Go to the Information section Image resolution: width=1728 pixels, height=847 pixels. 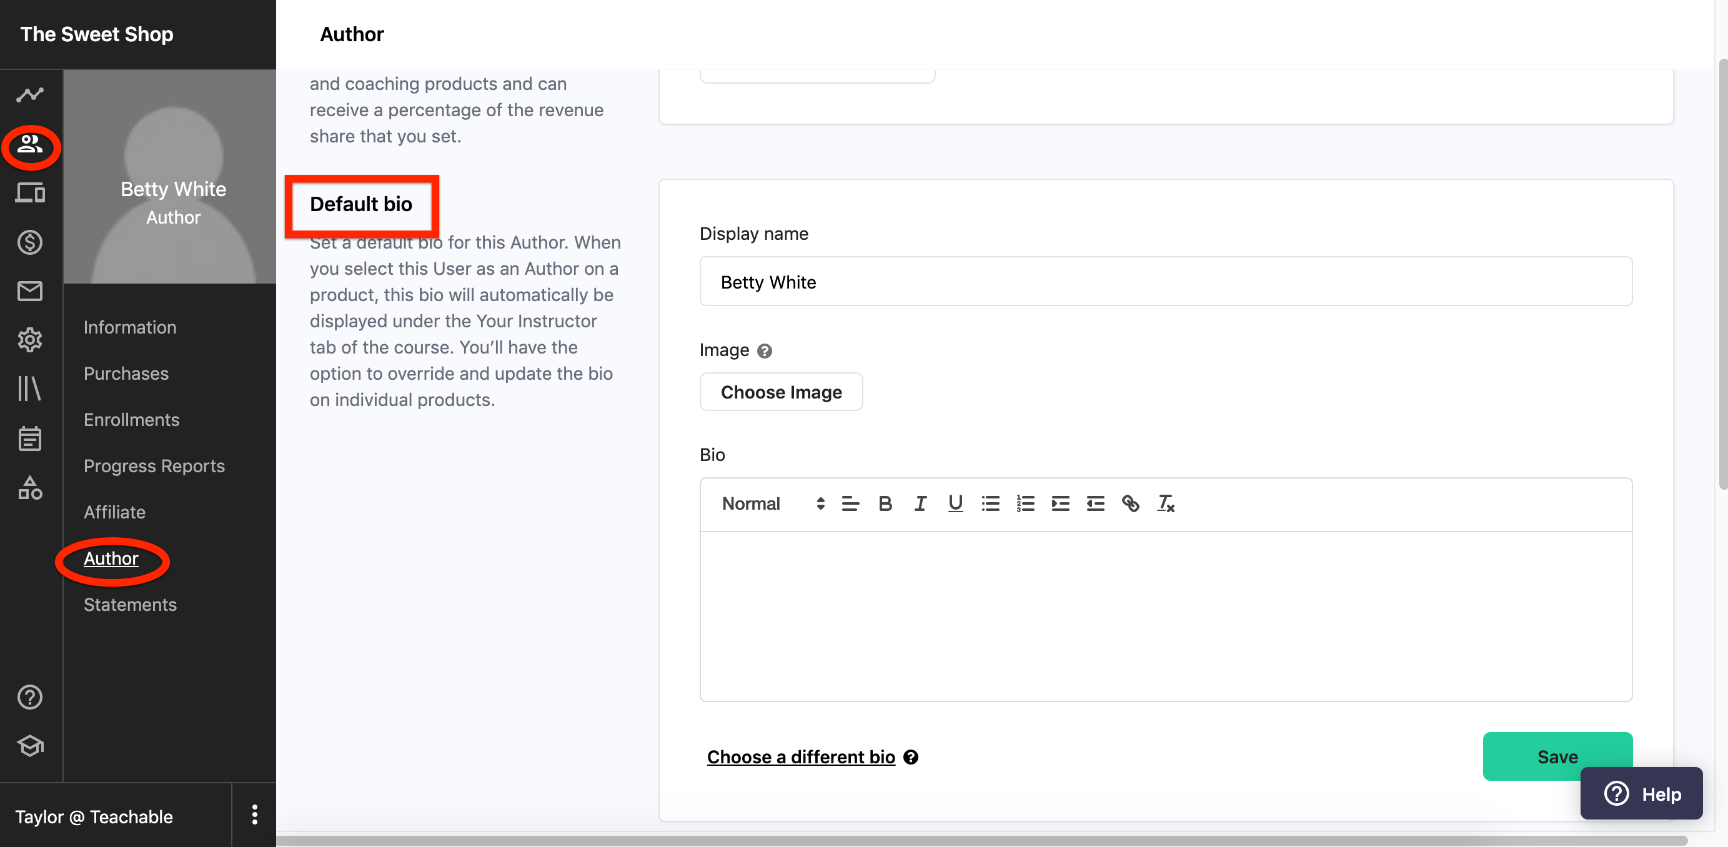click(x=130, y=327)
